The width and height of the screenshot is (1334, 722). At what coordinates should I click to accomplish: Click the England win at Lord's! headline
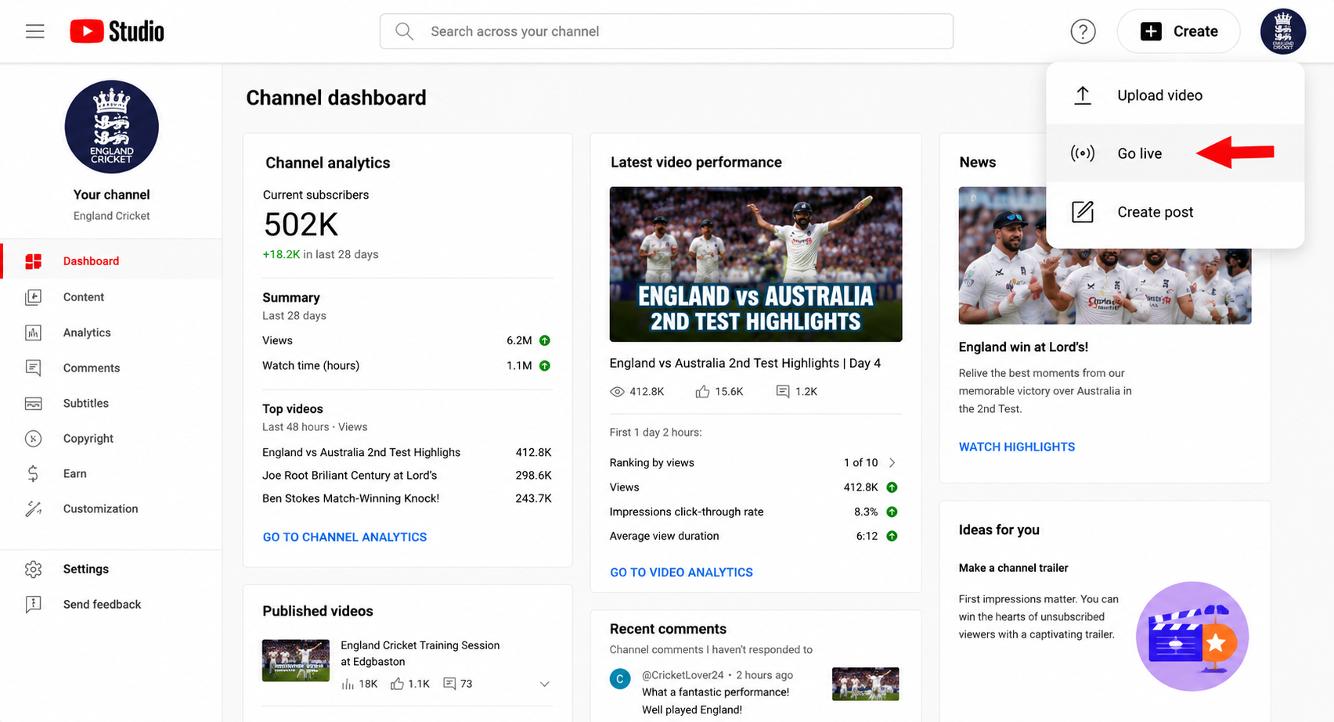point(1023,347)
